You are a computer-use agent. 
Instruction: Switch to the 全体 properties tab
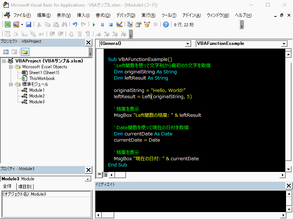[7, 186]
